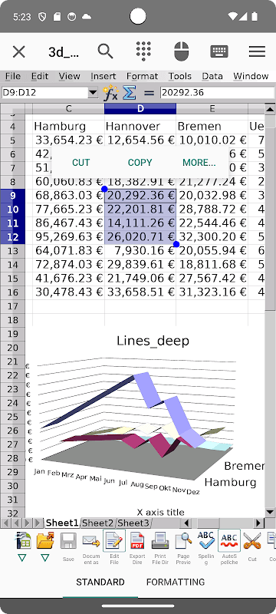Switch to Sheet2 tab

click(x=97, y=523)
